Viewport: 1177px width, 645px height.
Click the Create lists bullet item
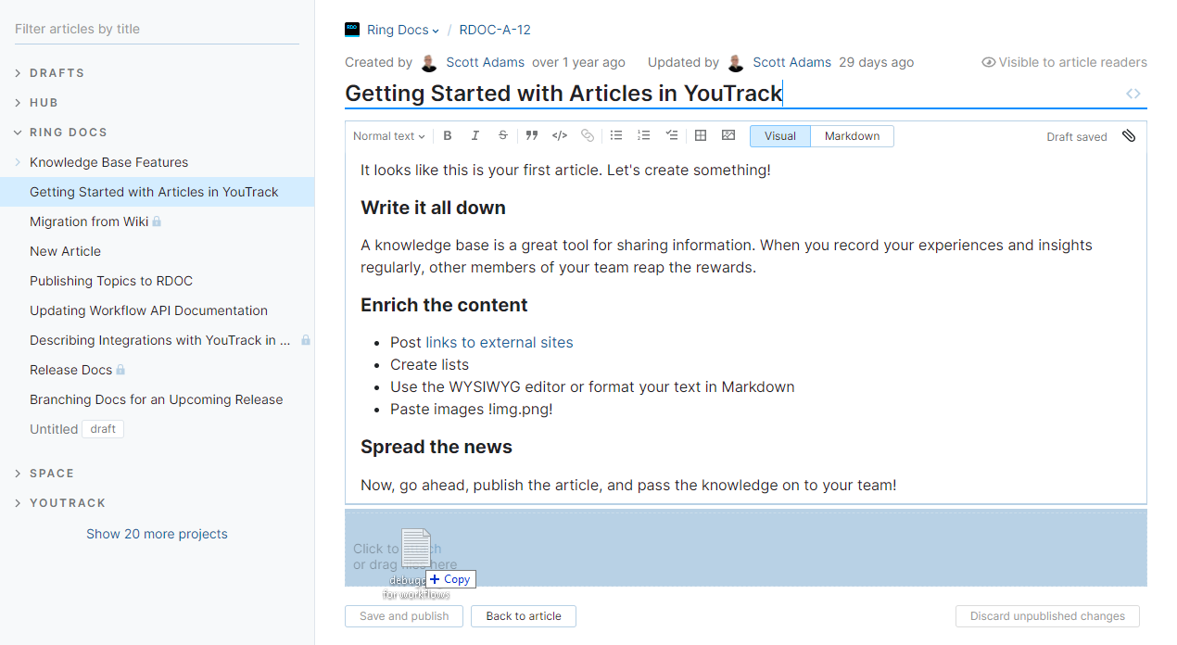(430, 365)
